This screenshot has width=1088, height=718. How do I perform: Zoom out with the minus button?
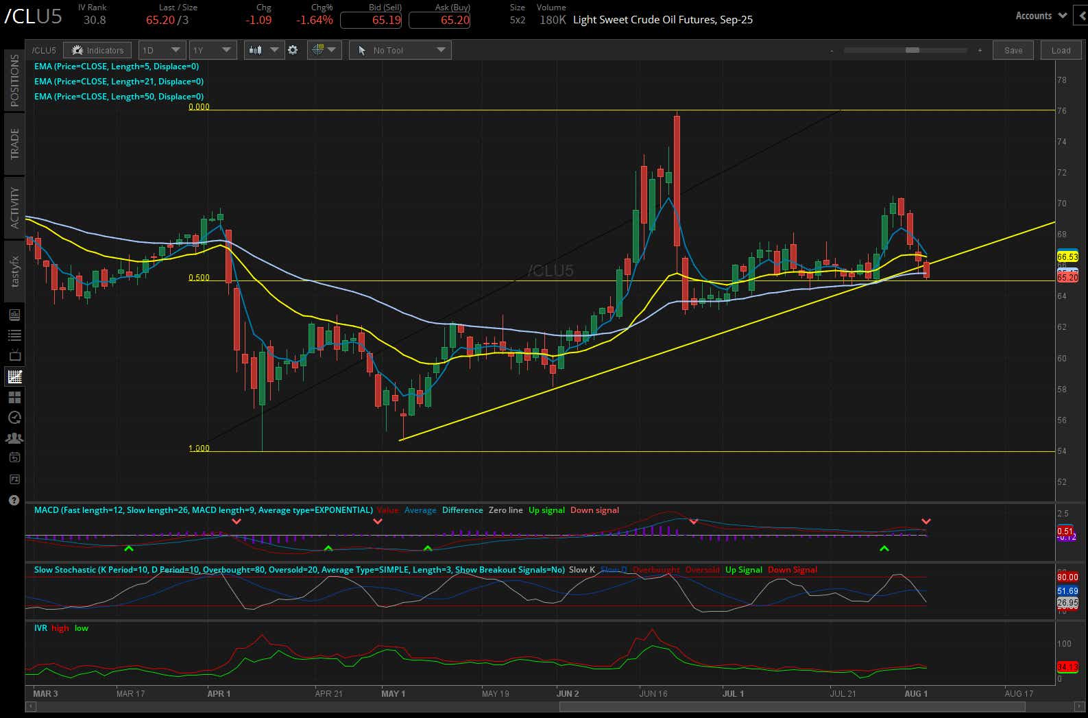click(x=832, y=51)
